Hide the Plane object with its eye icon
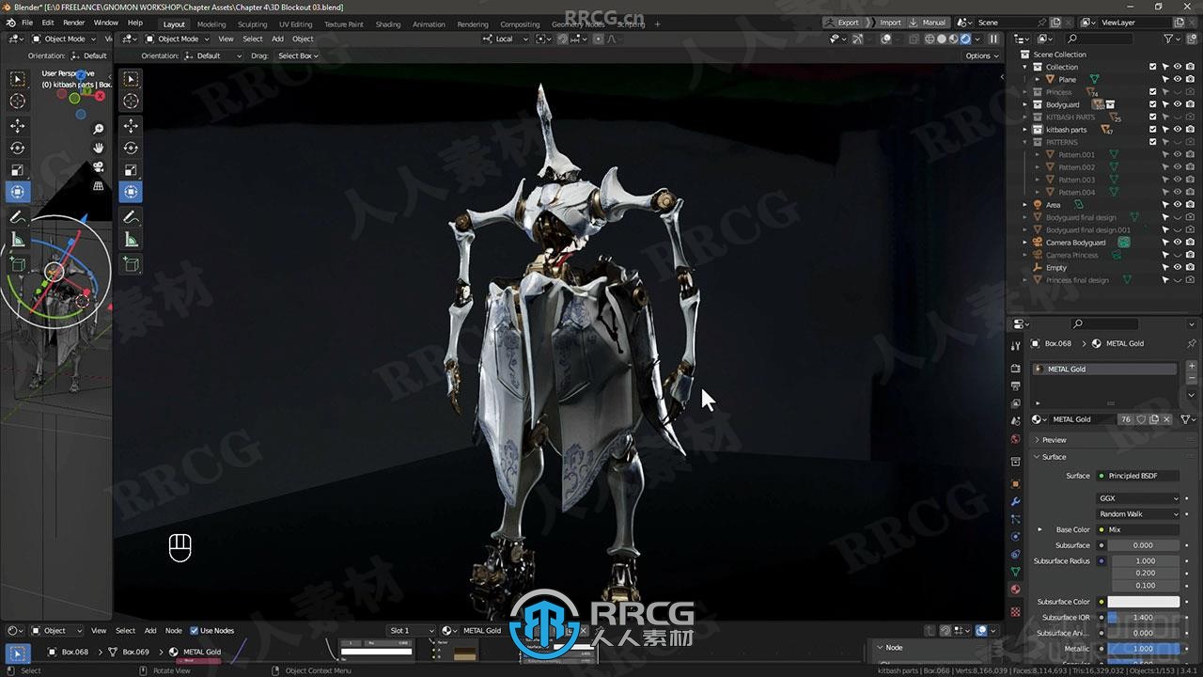The height and width of the screenshot is (677, 1203). (x=1178, y=79)
